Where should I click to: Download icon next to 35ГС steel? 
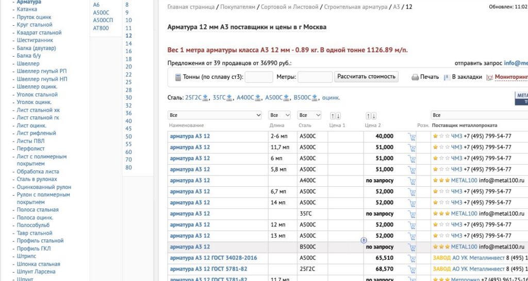click(x=229, y=98)
